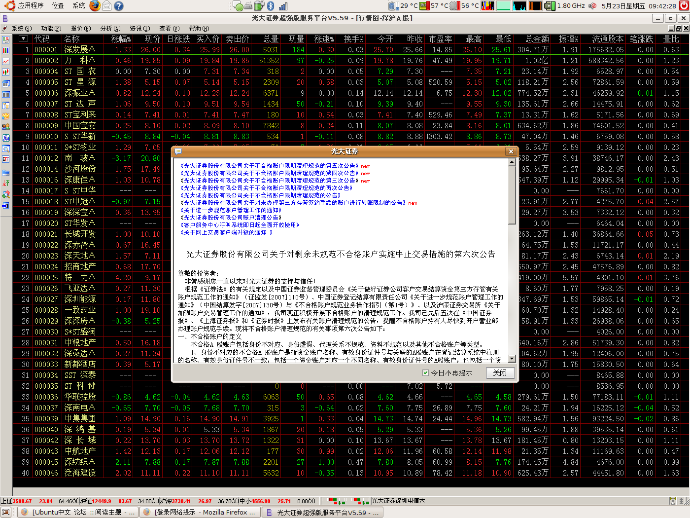690x518 pixels.
Task: Open the column header dropdown arrow beside 代码
Action: pyautogui.click(x=23, y=38)
